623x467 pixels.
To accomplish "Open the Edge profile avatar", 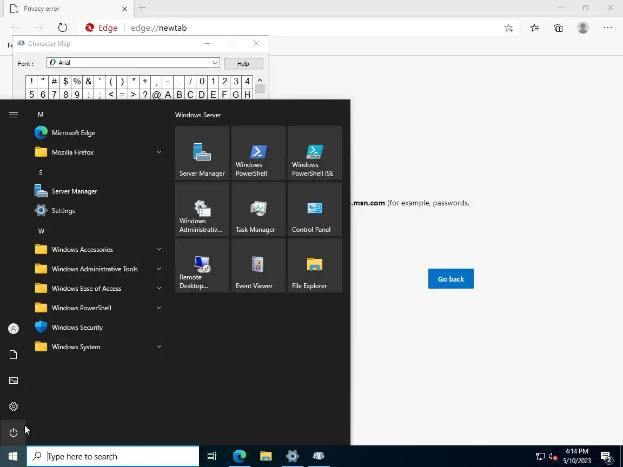I will [583, 28].
